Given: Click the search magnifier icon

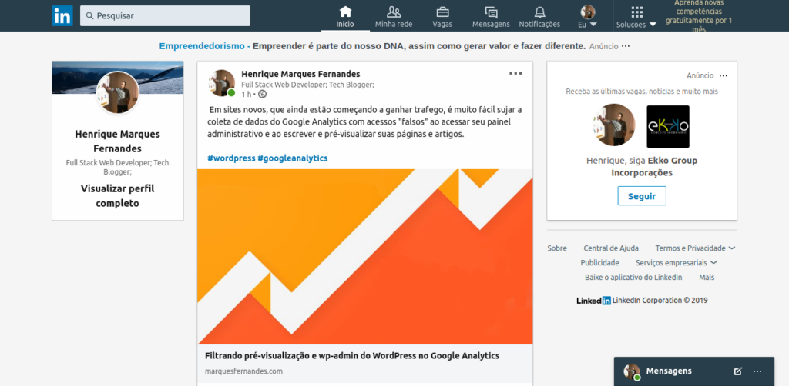Looking at the screenshot, I should 89,15.
